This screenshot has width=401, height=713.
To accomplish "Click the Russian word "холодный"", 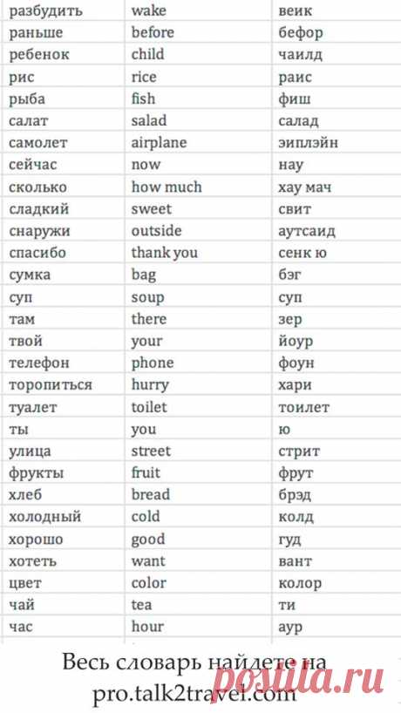I will tap(45, 517).
